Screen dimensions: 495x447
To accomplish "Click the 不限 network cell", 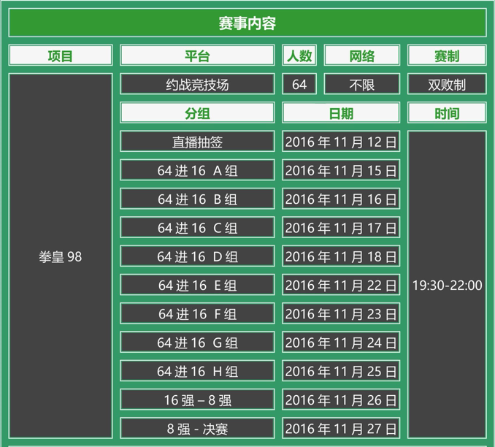I will [x=362, y=84].
